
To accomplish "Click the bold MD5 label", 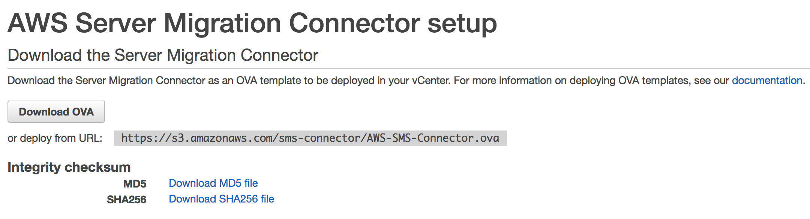I will pyautogui.click(x=135, y=184).
